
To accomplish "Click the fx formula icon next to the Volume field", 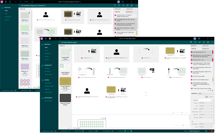I will pyautogui.click(x=212, y=111).
